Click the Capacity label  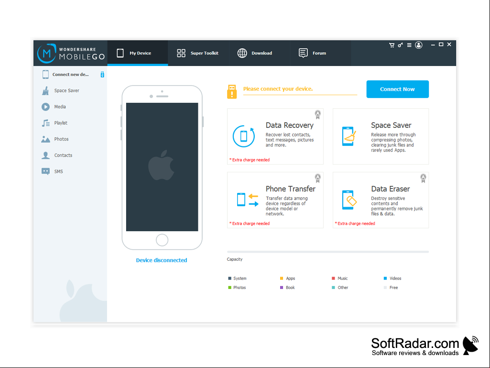(235, 259)
